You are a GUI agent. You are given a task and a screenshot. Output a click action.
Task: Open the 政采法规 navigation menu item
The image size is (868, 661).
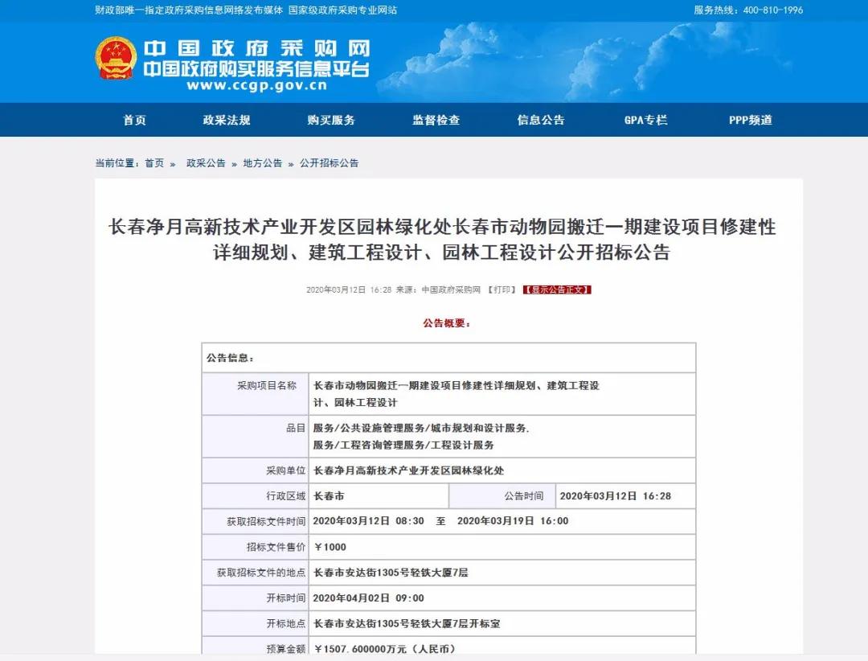[x=227, y=120]
